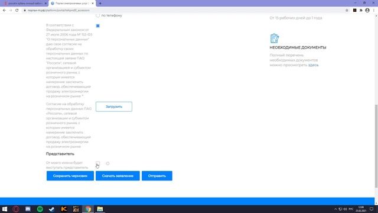Open the Chrome profile avatar menu

click(367, 11)
